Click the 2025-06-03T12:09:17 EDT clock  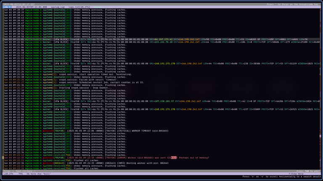tap(19, 4)
